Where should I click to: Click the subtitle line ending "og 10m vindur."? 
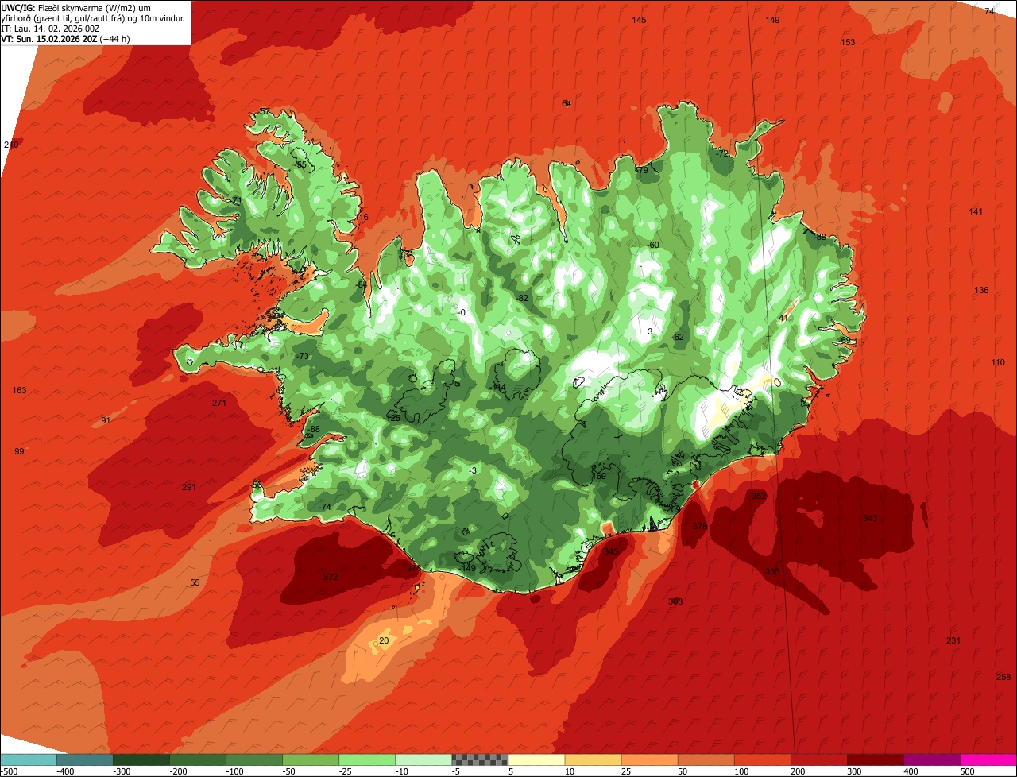coord(93,18)
